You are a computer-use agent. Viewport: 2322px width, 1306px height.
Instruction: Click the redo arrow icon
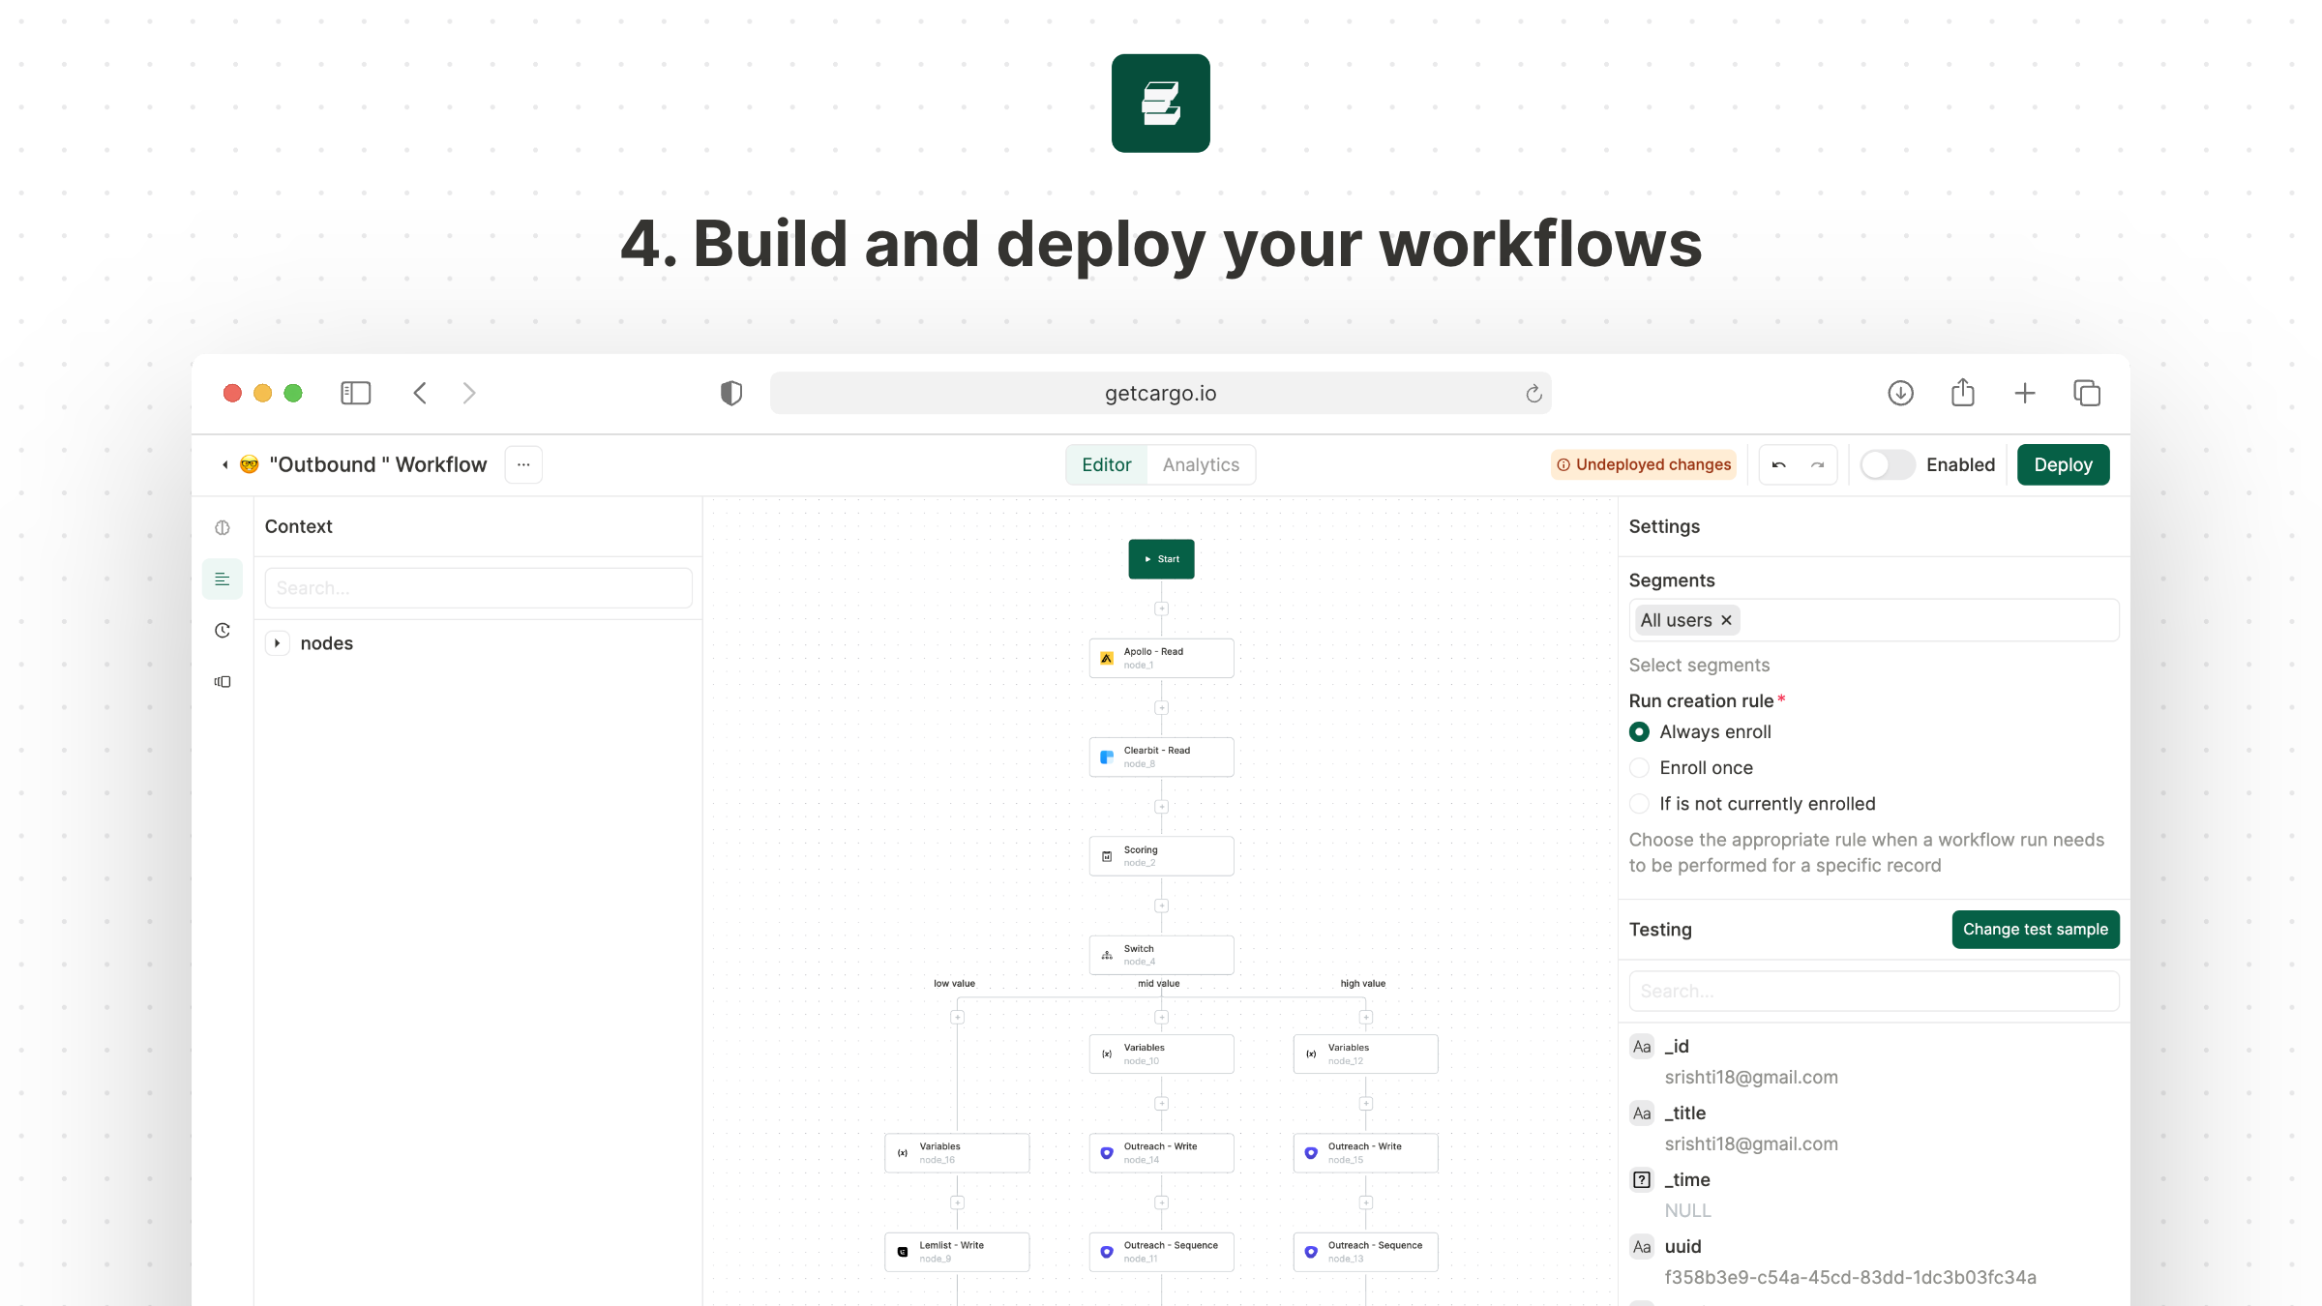[1818, 465]
